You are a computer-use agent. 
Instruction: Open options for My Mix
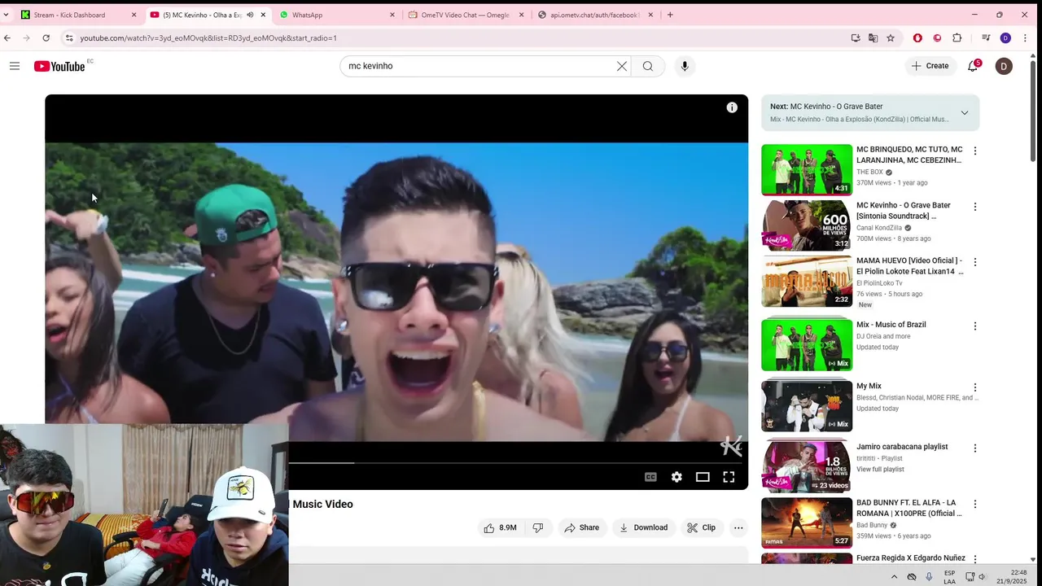[974, 387]
